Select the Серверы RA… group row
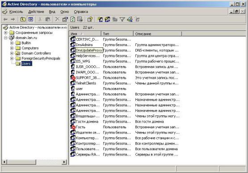 click(x=125, y=154)
